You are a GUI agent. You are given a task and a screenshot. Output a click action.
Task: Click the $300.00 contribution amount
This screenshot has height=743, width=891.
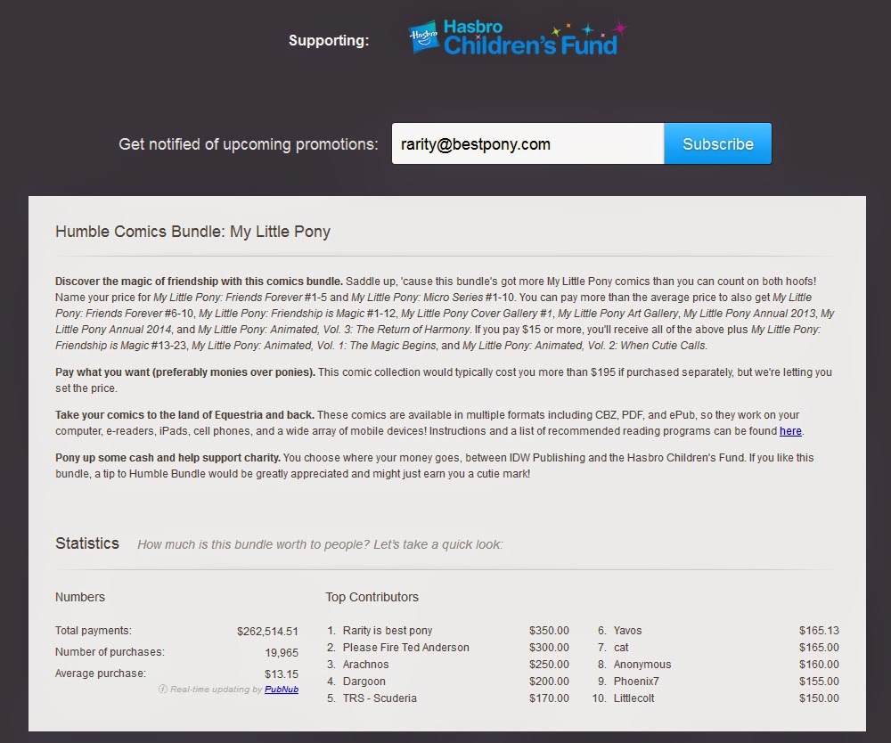[549, 648]
